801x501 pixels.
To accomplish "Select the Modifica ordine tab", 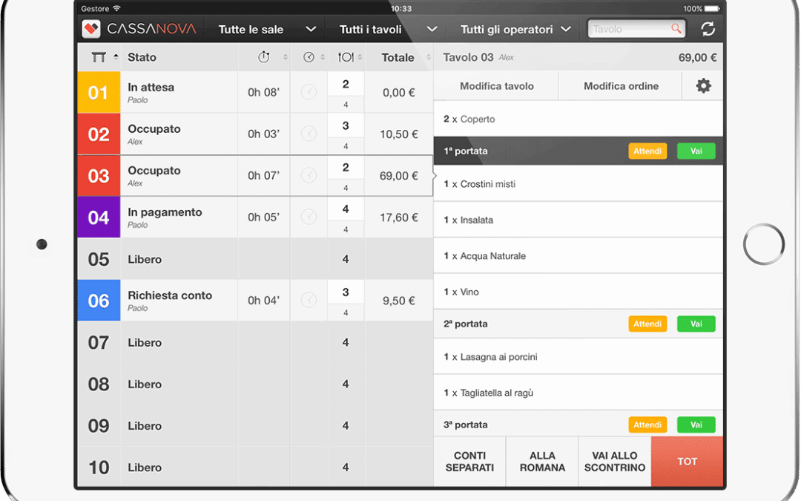I will point(621,86).
